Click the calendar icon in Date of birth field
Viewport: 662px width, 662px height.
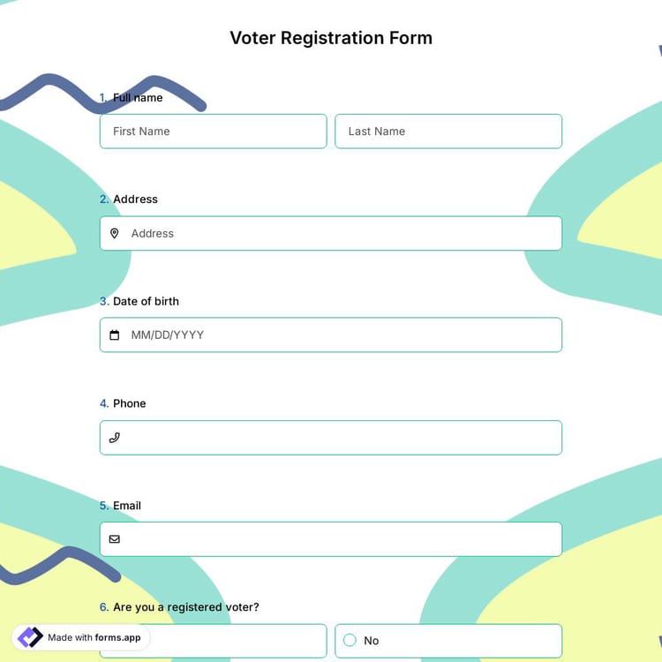(114, 335)
